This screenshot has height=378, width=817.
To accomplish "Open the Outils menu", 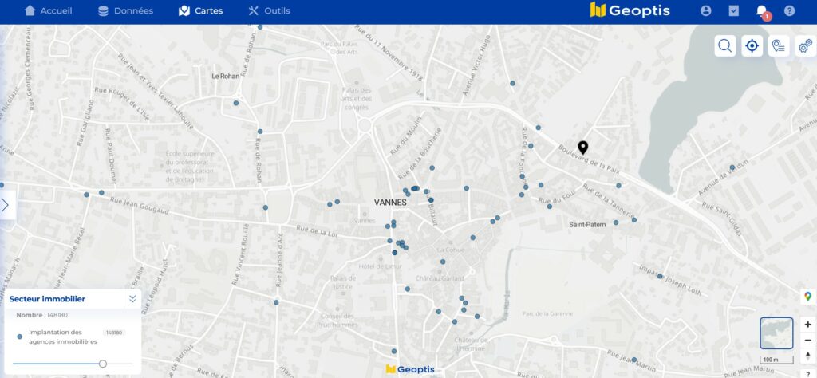I will (x=269, y=11).
